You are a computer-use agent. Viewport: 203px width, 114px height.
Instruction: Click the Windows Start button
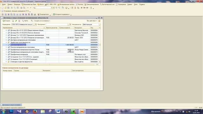coord(3,111)
